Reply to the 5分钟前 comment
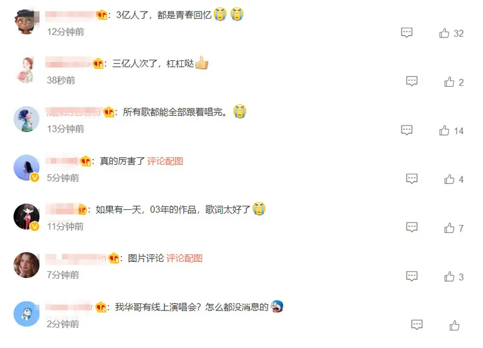This screenshot has height=348, width=483. [x=412, y=179]
